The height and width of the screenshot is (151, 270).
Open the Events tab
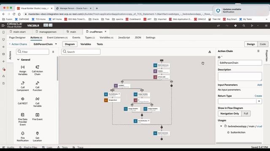click(76, 37)
